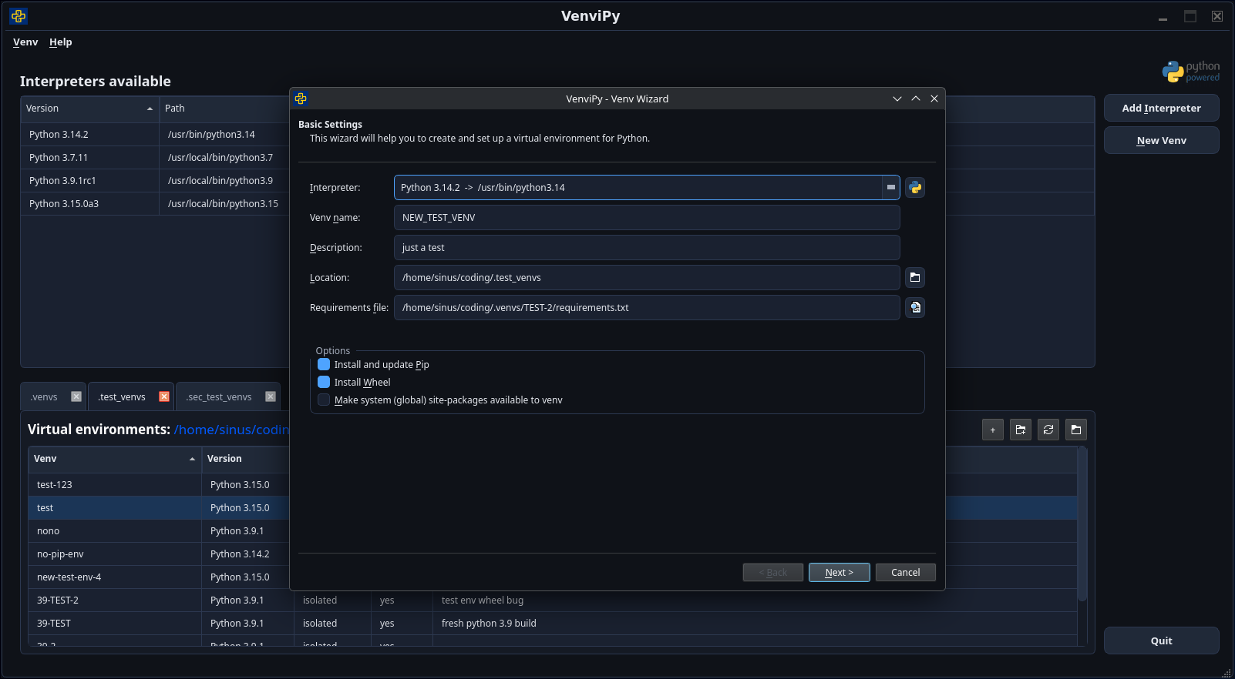Sort venv table by Venv column
1235x679 pixels.
(115, 458)
